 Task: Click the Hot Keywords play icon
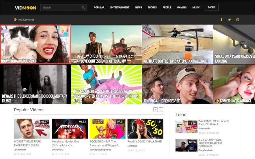point(15,20)
